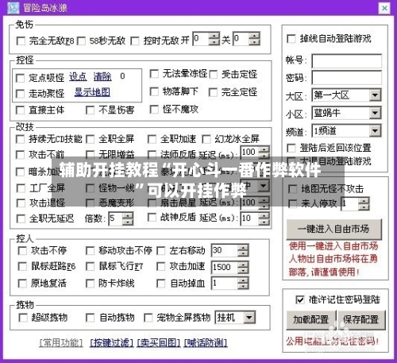
Task: Click the 密码 input field
Action: point(346,78)
